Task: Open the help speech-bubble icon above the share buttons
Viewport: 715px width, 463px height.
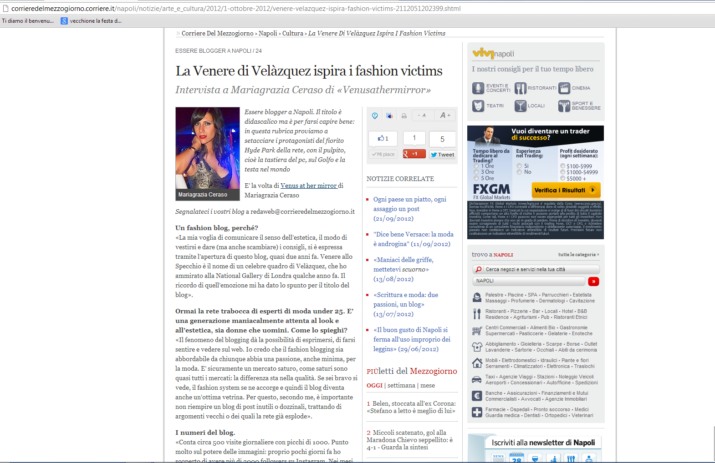Action: 375,116
